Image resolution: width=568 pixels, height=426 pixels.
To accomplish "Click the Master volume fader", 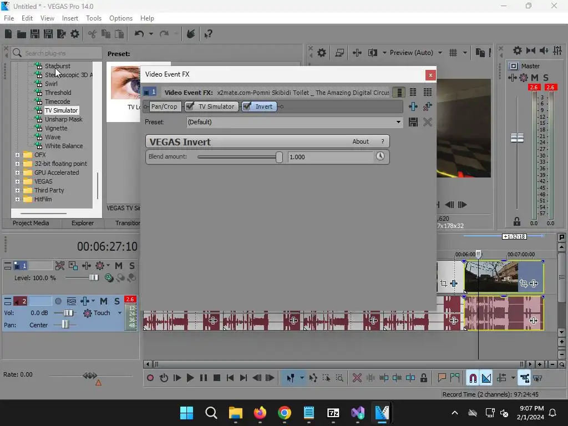I will pos(517,138).
